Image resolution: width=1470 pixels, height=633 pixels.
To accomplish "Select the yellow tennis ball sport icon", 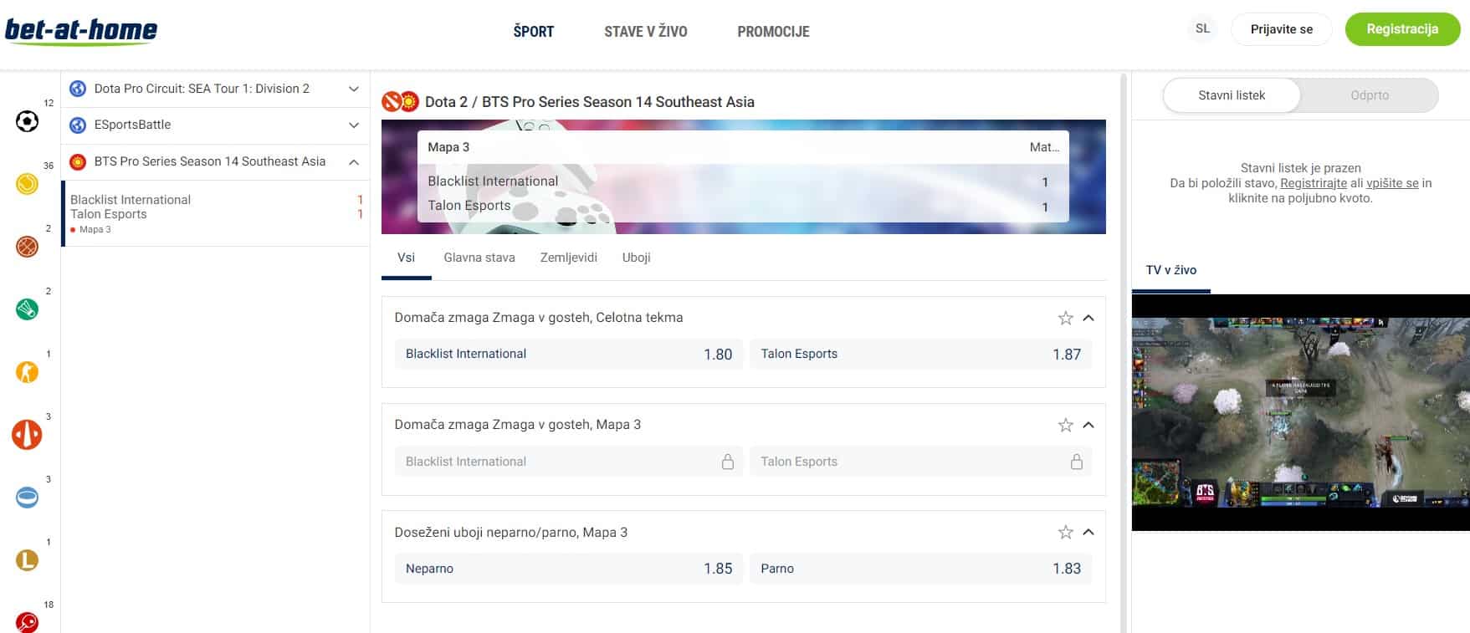I will (x=27, y=184).
